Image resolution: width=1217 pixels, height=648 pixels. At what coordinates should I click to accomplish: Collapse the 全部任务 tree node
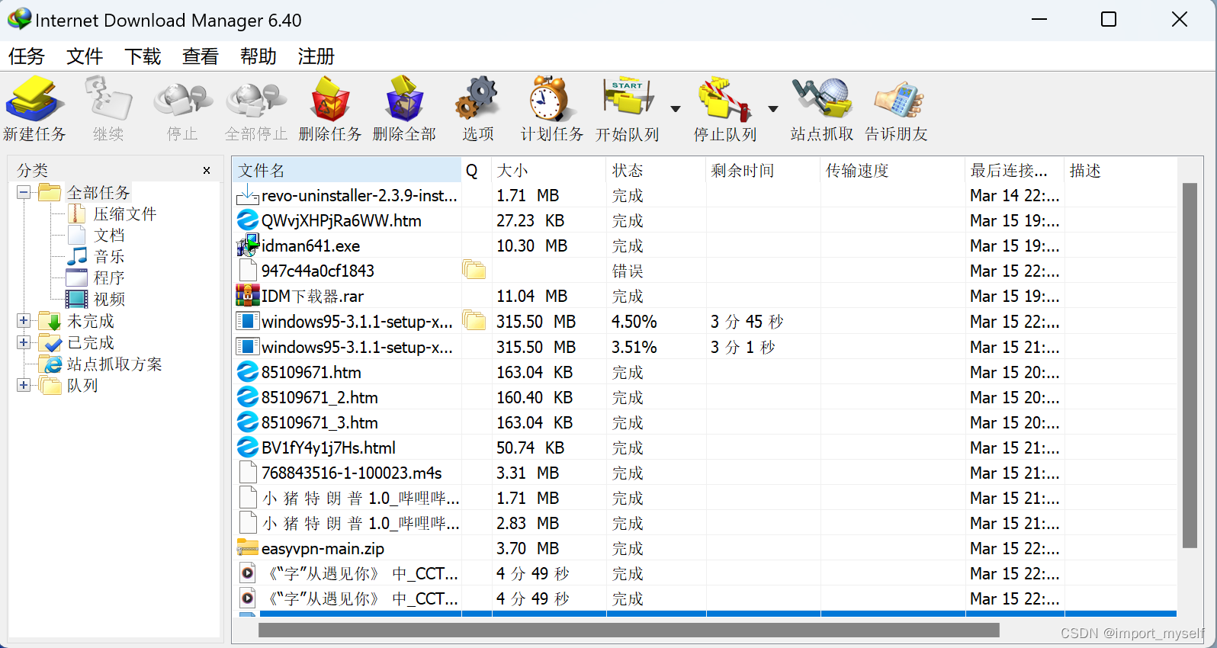24,192
